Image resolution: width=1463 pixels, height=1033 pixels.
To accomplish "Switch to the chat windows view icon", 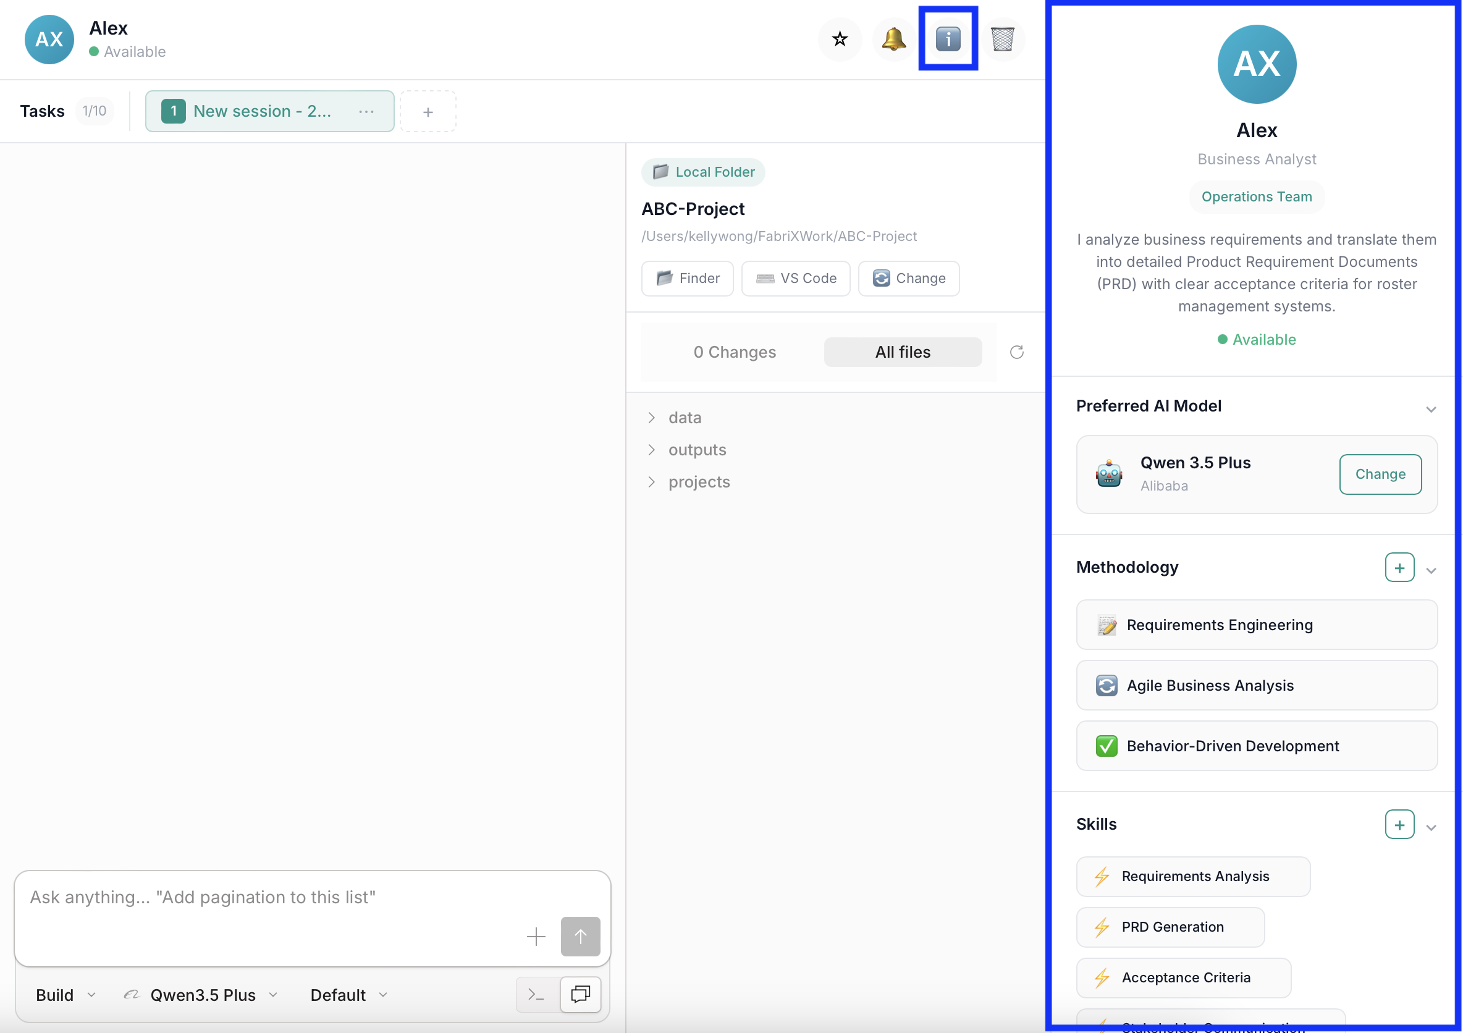I will 580,994.
